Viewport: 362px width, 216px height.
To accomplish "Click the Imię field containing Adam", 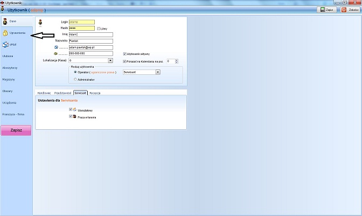I will [x=91, y=34].
